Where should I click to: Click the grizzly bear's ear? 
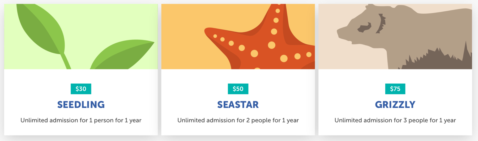[381, 23]
